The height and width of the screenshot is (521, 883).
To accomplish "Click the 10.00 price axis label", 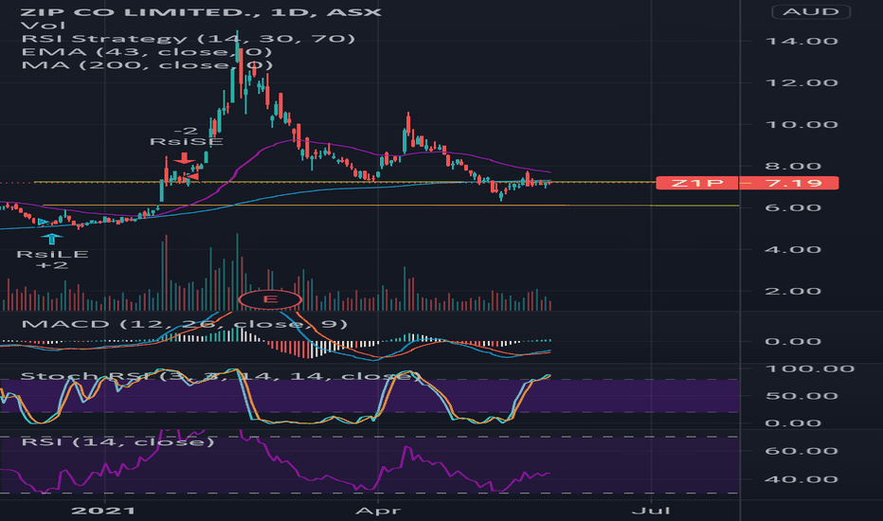I will (x=802, y=124).
